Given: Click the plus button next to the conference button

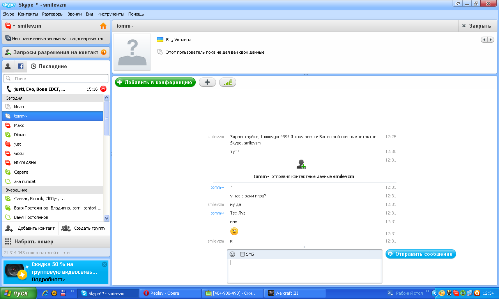Looking at the screenshot, I should tap(207, 82).
